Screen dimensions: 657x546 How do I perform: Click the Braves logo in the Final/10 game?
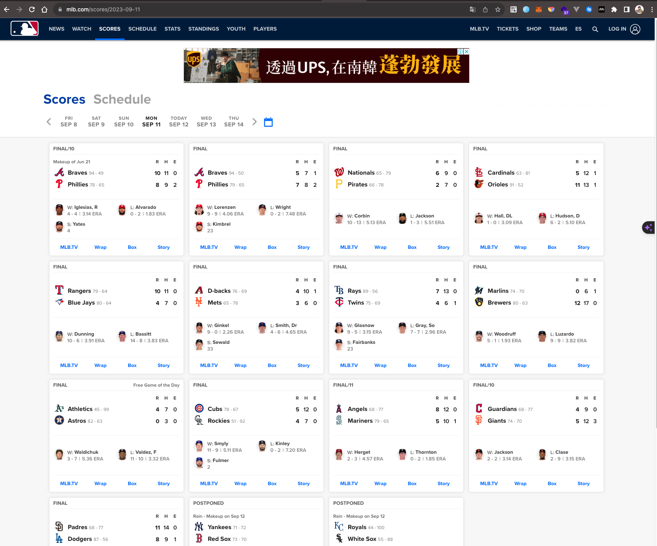[x=59, y=173]
